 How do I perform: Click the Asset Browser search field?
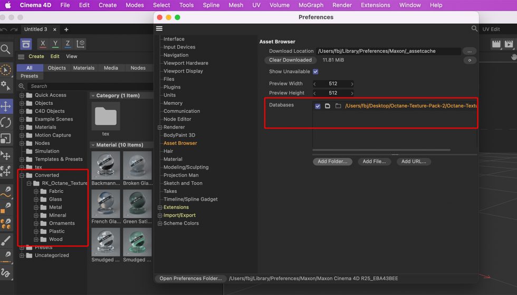tap(90, 86)
